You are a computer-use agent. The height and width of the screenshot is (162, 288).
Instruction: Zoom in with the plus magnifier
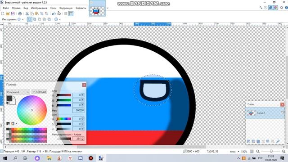284,152
